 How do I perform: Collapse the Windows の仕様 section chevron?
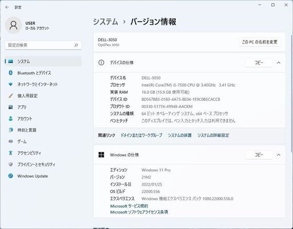279,155
